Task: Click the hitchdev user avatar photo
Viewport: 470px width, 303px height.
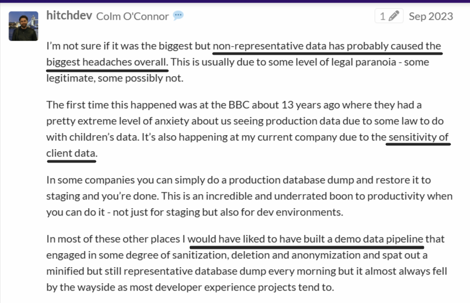Action: pyautogui.click(x=24, y=26)
